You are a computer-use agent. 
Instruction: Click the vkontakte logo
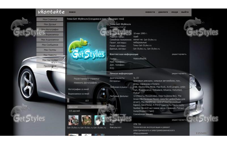coord(51,12)
